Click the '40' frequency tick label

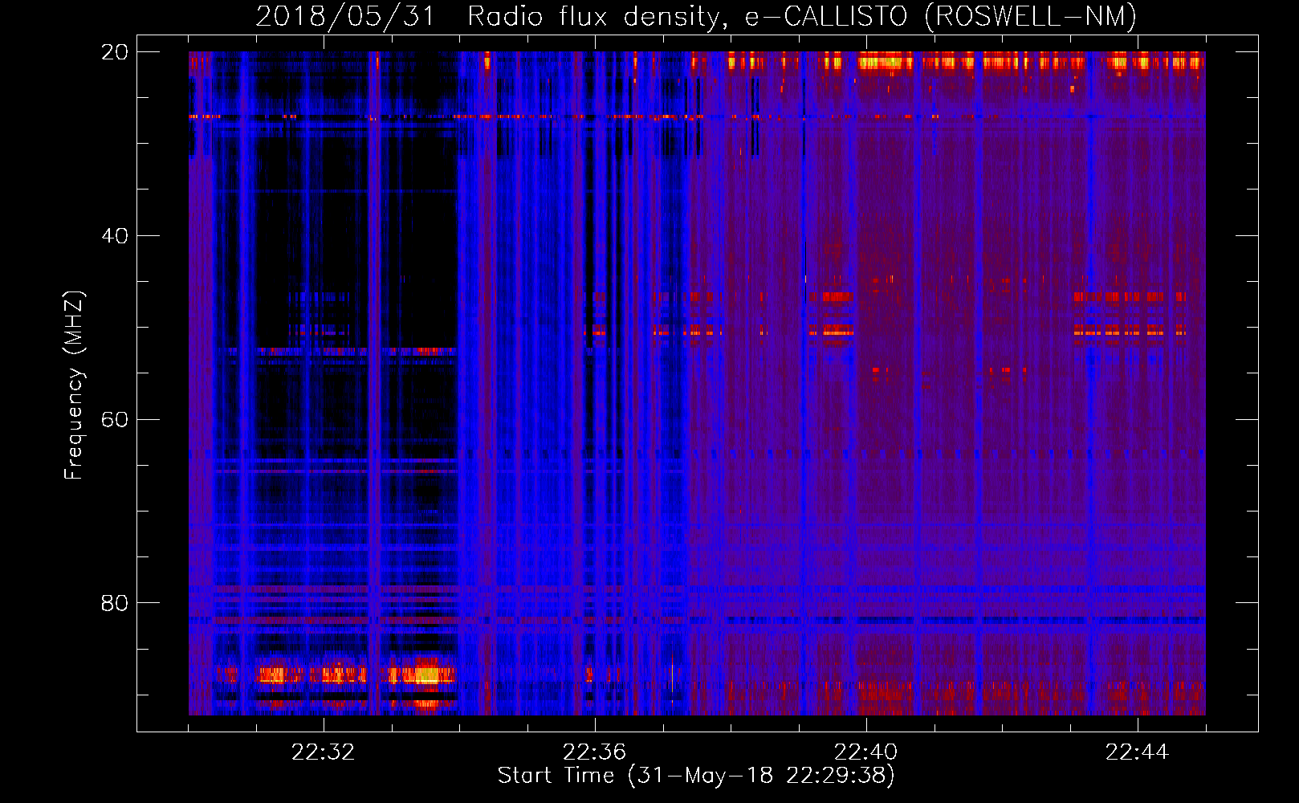click(x=114, y=236)
